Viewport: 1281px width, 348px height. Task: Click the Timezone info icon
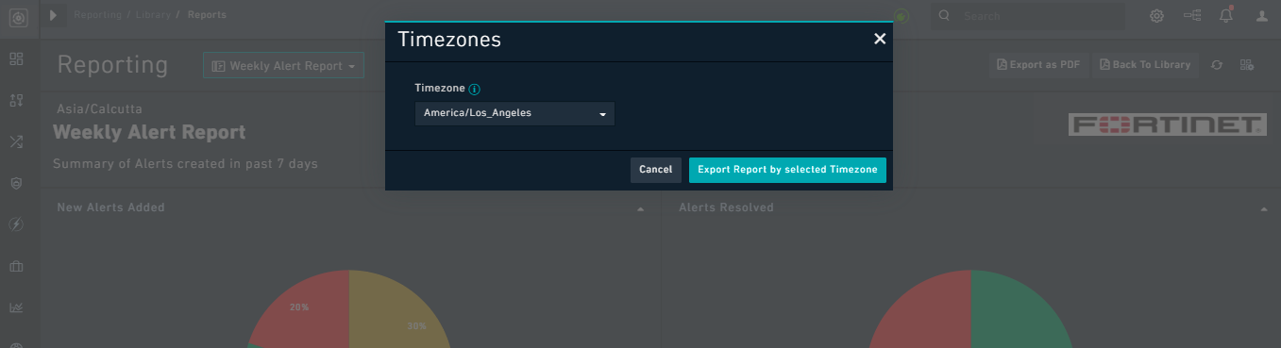(475, 90)
